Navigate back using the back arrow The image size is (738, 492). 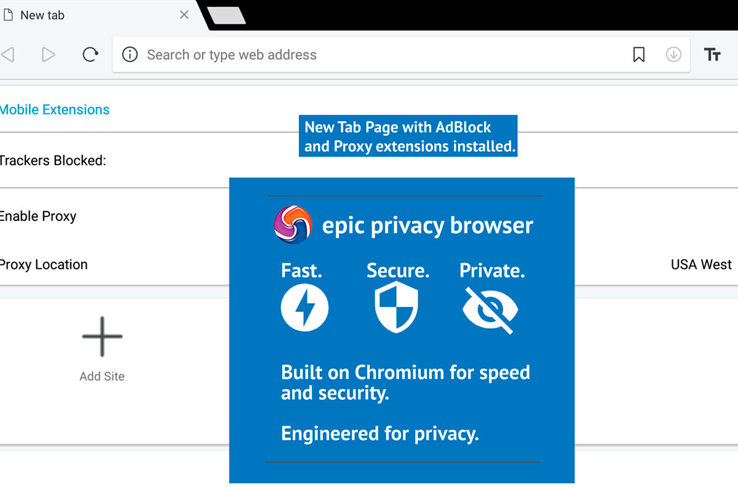[8, 54]
